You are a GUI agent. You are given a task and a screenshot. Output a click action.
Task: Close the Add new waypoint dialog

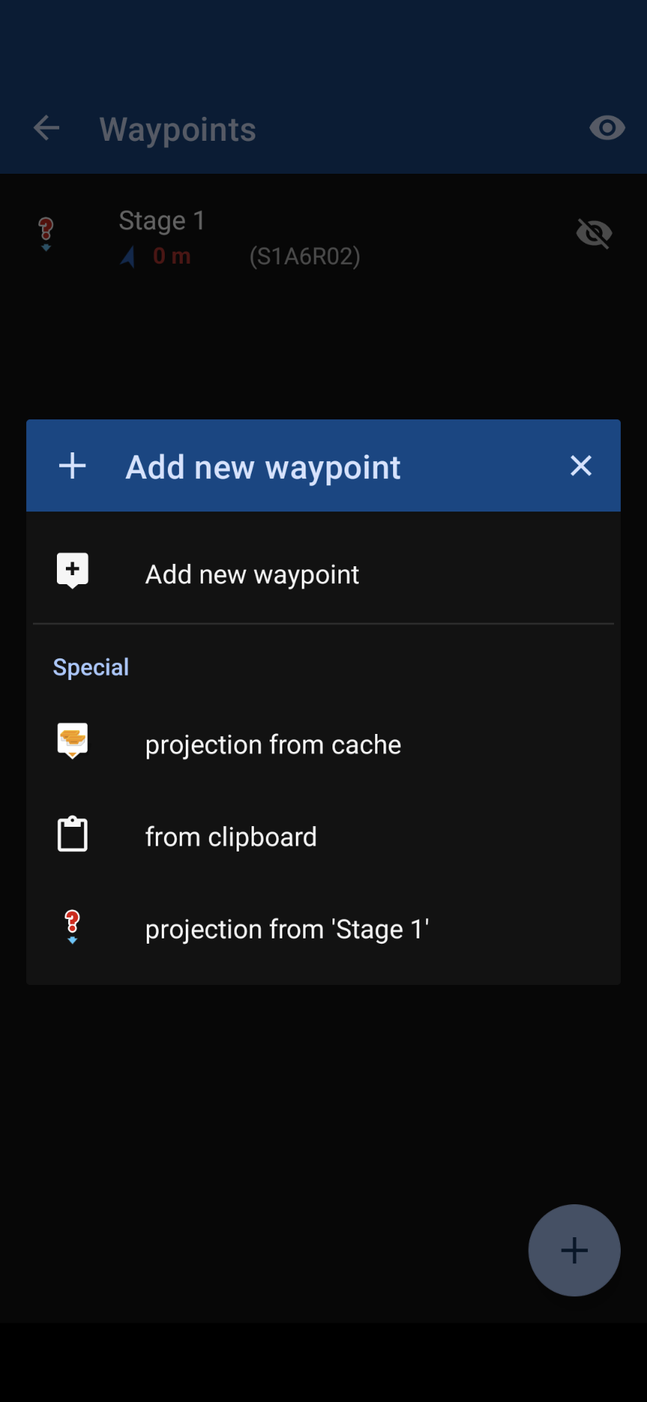point(581,466)
